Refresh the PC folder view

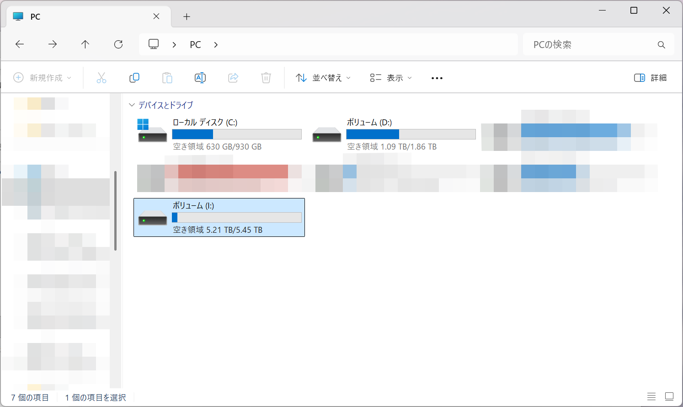(x=118, y=44)
